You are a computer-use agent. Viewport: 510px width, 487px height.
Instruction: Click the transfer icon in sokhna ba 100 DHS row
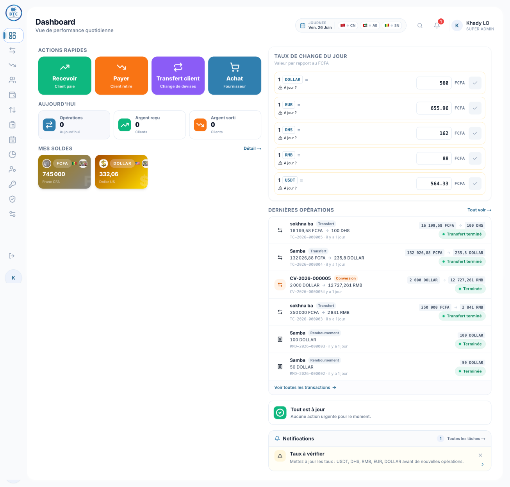point(280,230)
